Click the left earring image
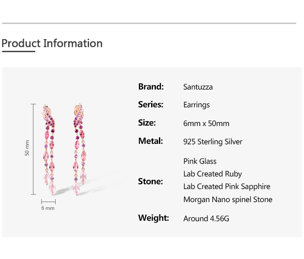 49,152
